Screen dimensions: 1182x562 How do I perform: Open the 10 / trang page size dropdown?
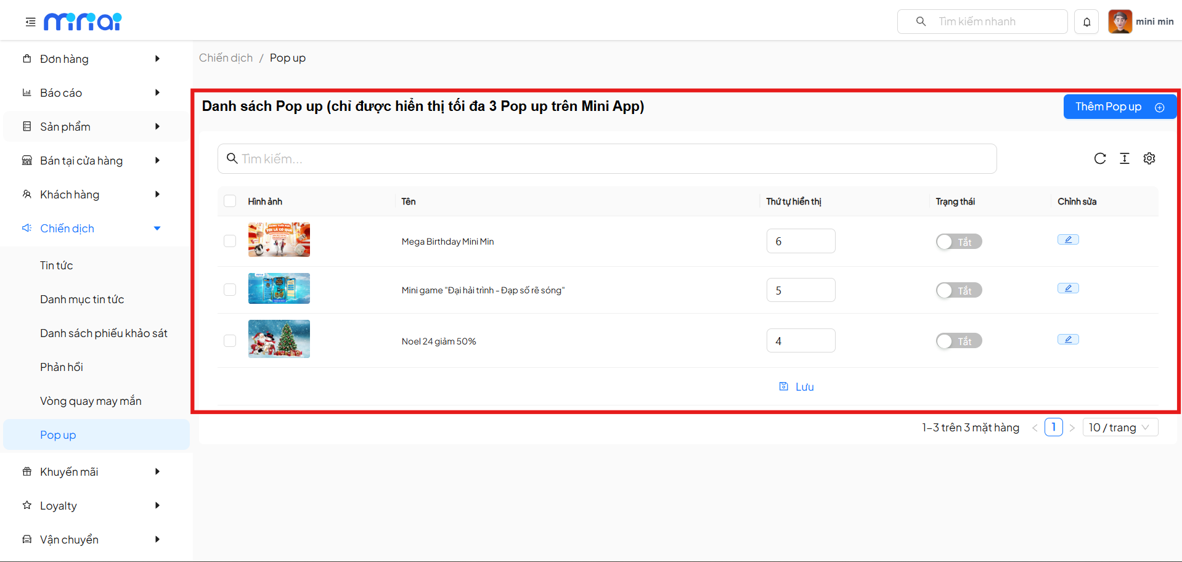[1120, 427]
